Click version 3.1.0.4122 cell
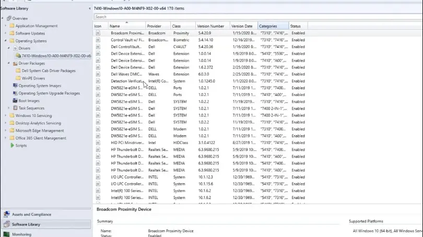The width and height of the screenshot is (423, 237). click(207, 143)
